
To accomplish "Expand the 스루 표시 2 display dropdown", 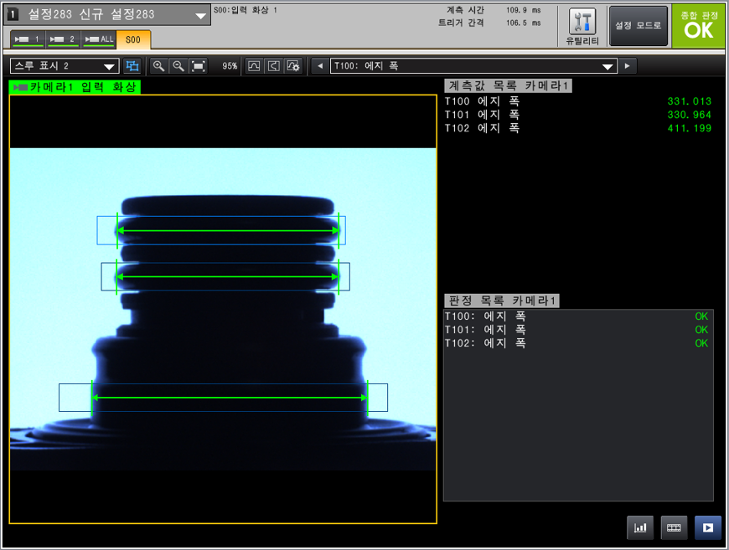I will [x=65, y=66].
